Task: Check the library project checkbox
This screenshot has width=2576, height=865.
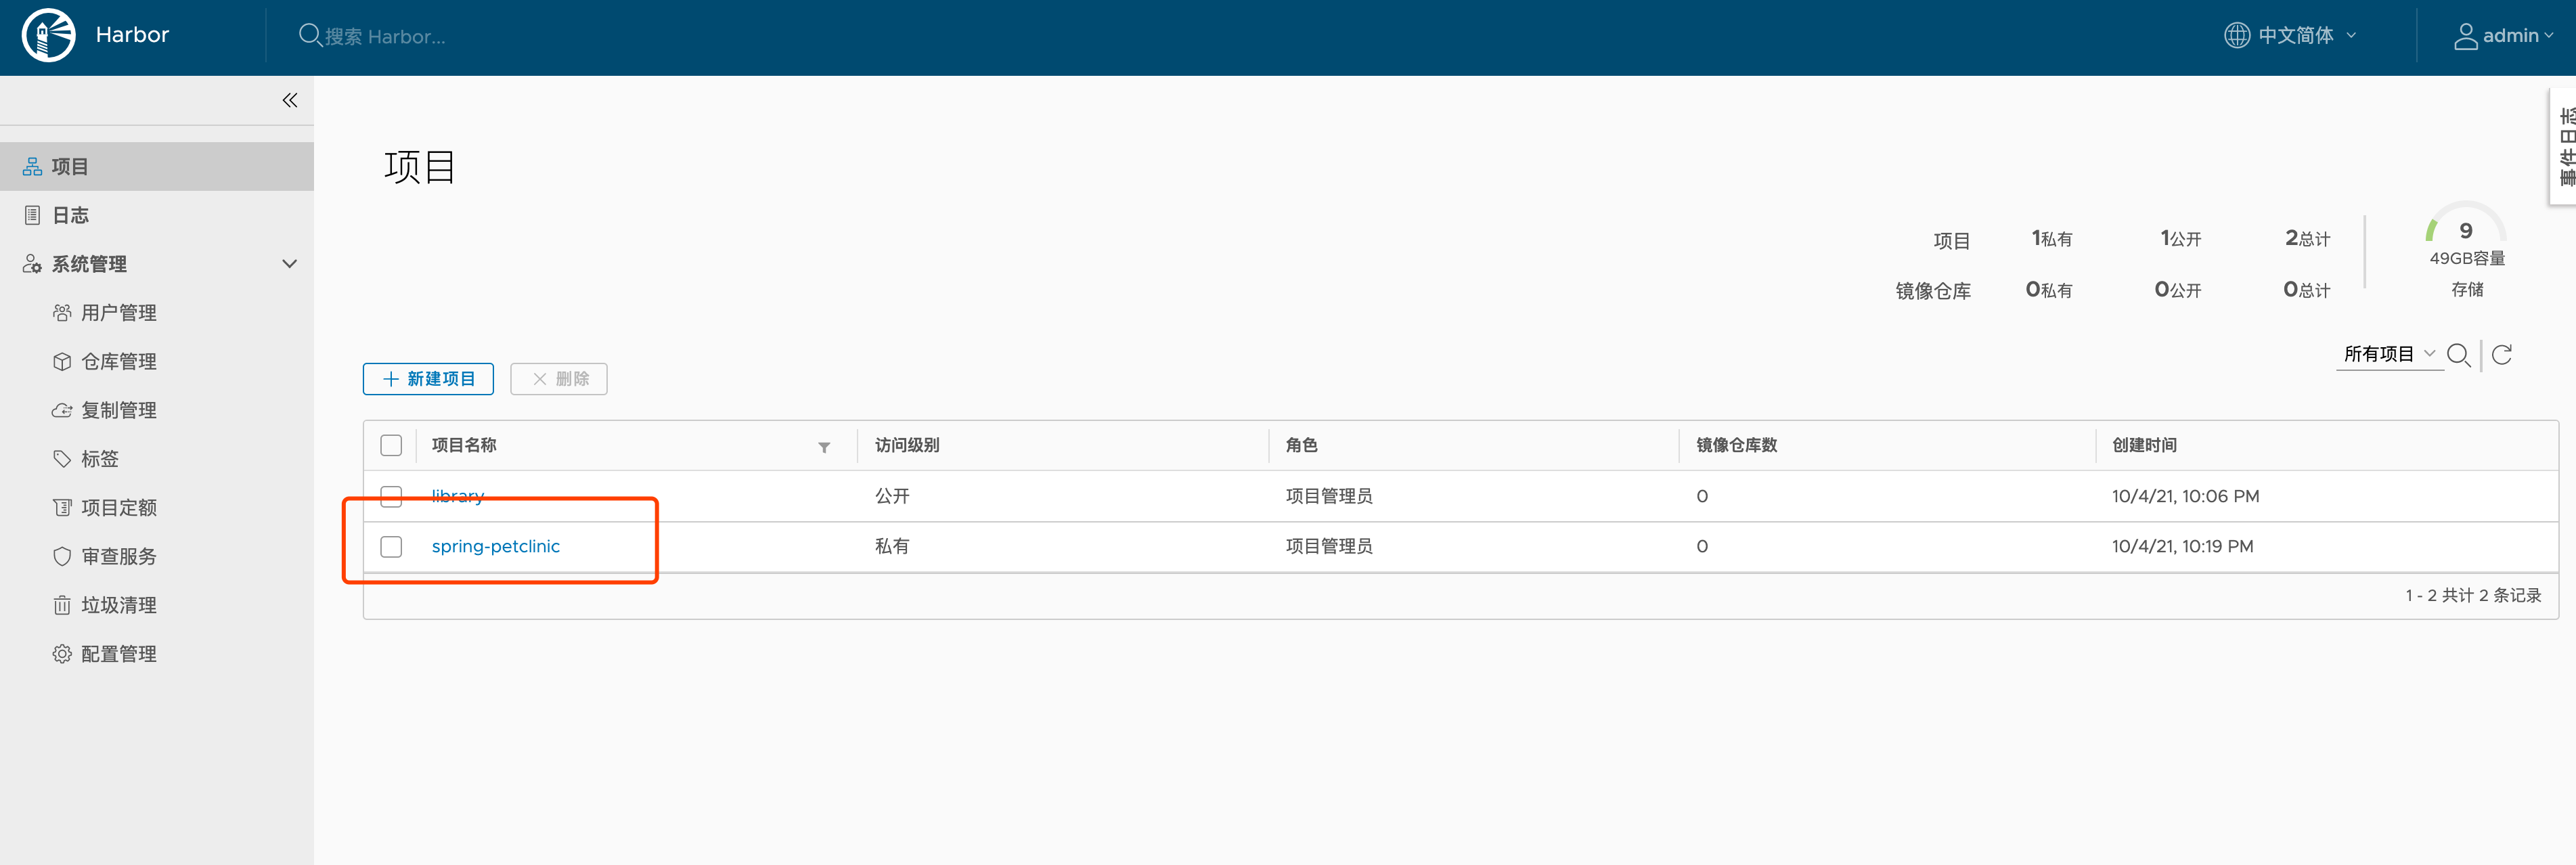Action: click(x=391, y=496)
